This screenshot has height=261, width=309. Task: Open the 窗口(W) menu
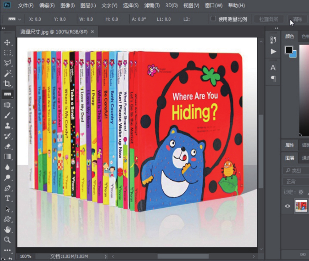pyautogui.click(x=214, y=5)
